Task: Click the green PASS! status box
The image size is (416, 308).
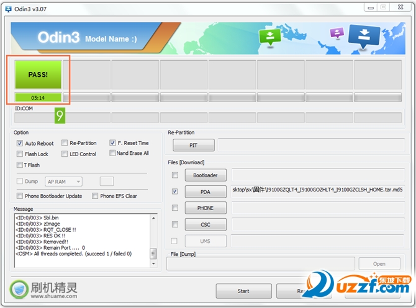Action: (38, 74)
